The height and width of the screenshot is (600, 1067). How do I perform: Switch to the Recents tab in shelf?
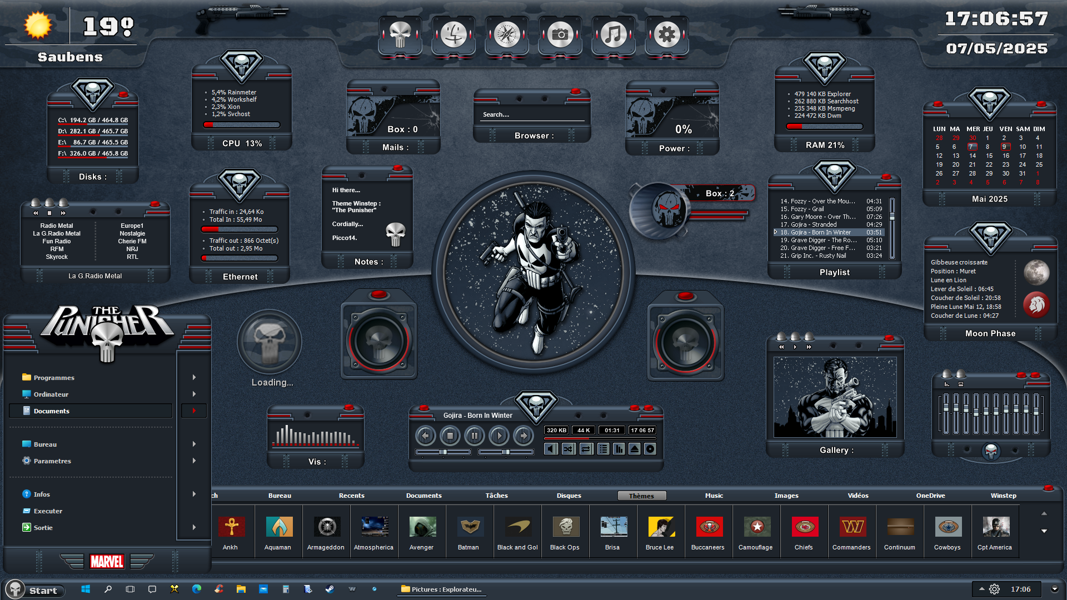(352, 496)
